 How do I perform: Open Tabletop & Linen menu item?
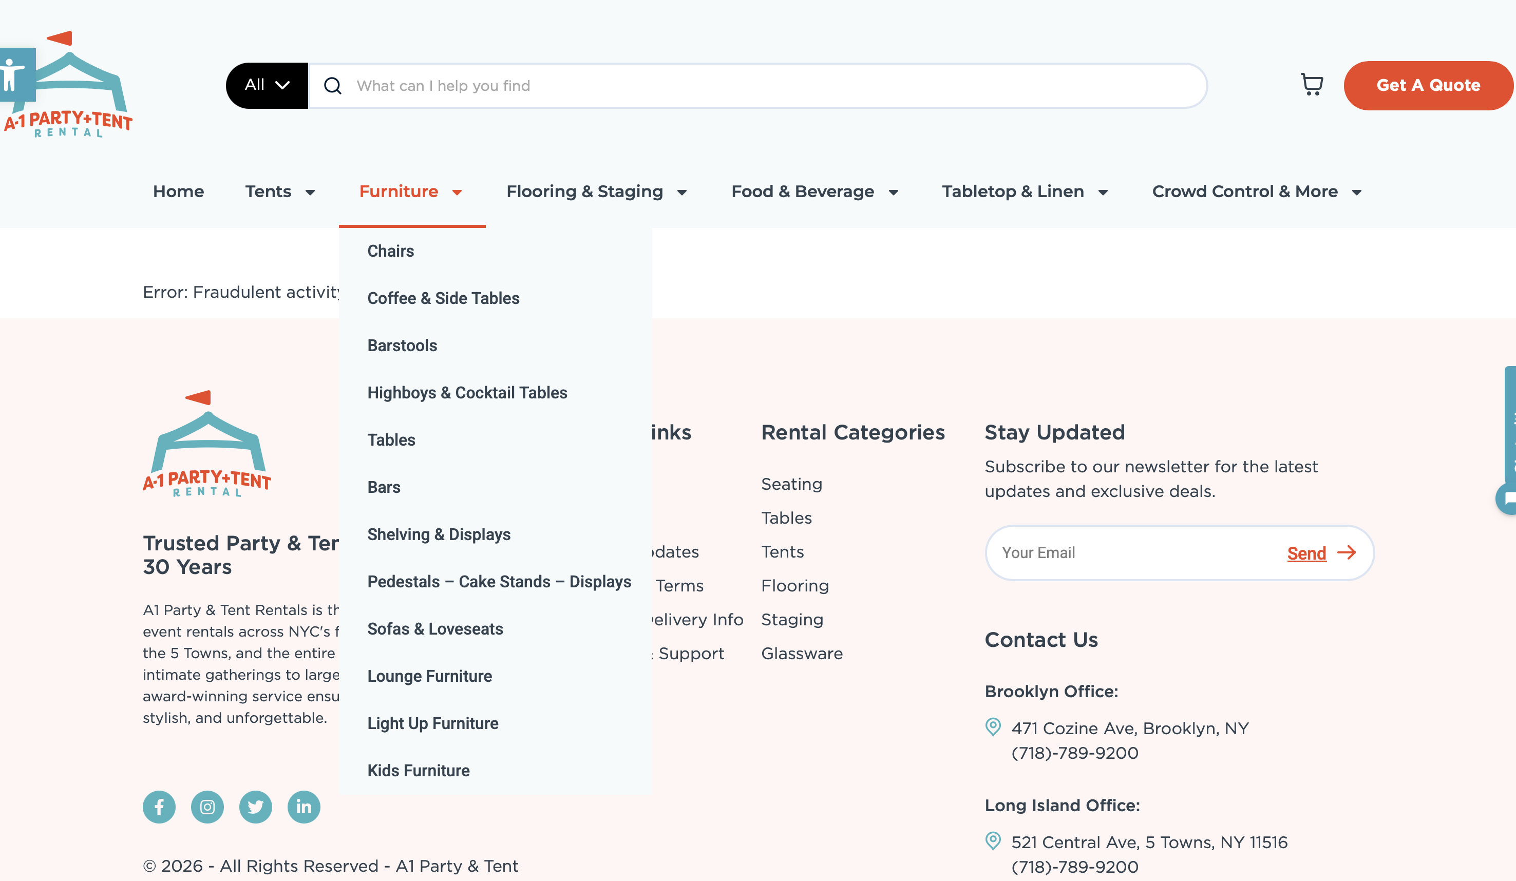[x=1013, y=191]
